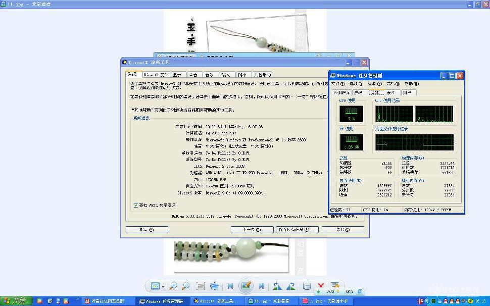The height and width of the screenshot is (306, 490).
Task: Rotate image counterclockwise
Action: pos(276,286)
